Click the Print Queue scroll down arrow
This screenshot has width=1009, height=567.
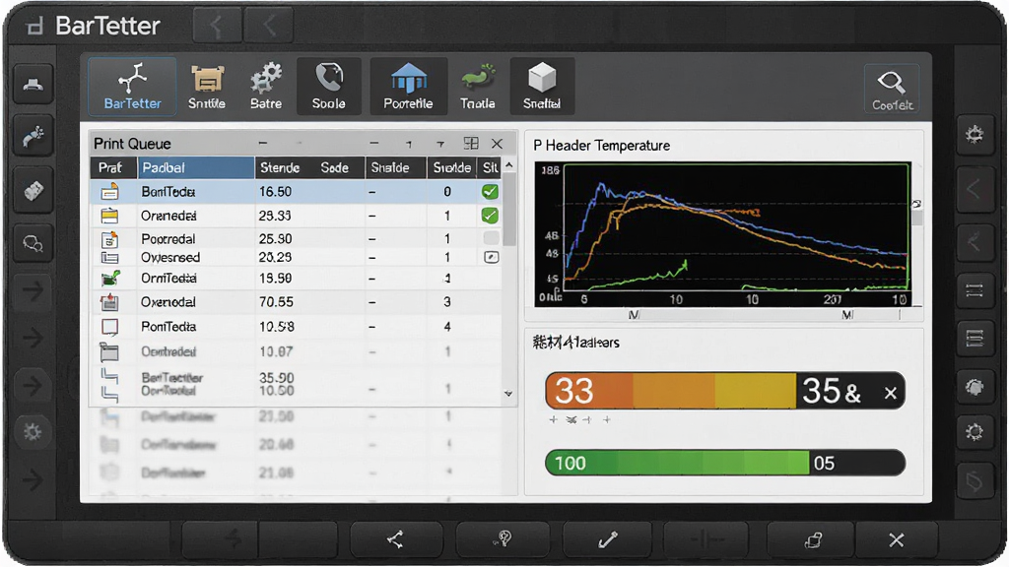coord(508,394)
